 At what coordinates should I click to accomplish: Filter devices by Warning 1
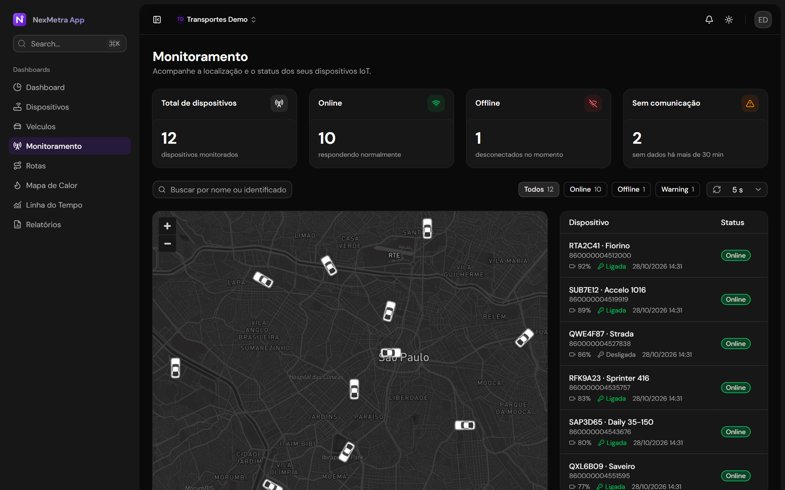pyautogui.click(x=677, y=189)
